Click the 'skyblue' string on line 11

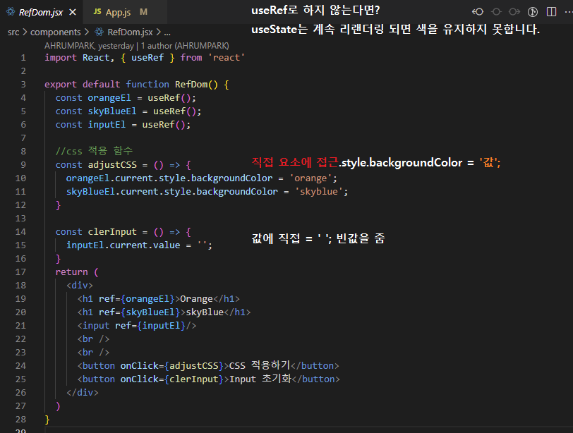[x=319, y=192]
